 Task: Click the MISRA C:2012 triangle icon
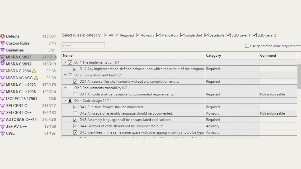3,64
